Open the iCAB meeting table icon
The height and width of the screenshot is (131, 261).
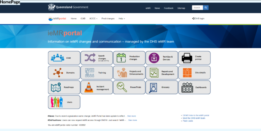click(57, 58)
